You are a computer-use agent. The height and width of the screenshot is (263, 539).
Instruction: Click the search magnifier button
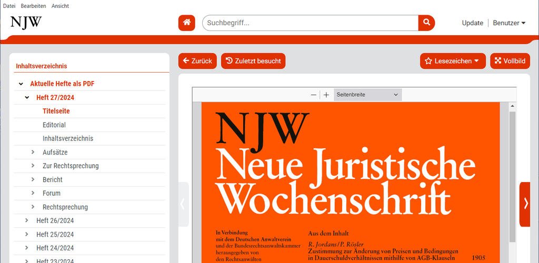(426, 23)
